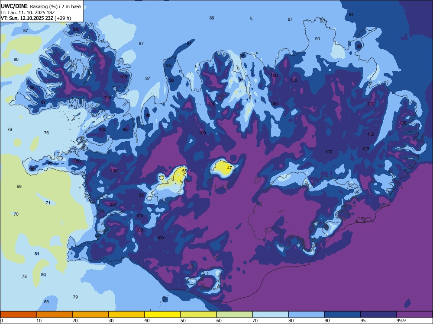Click the humidity value 47 on yellow patch

click(x=229, y=168)
